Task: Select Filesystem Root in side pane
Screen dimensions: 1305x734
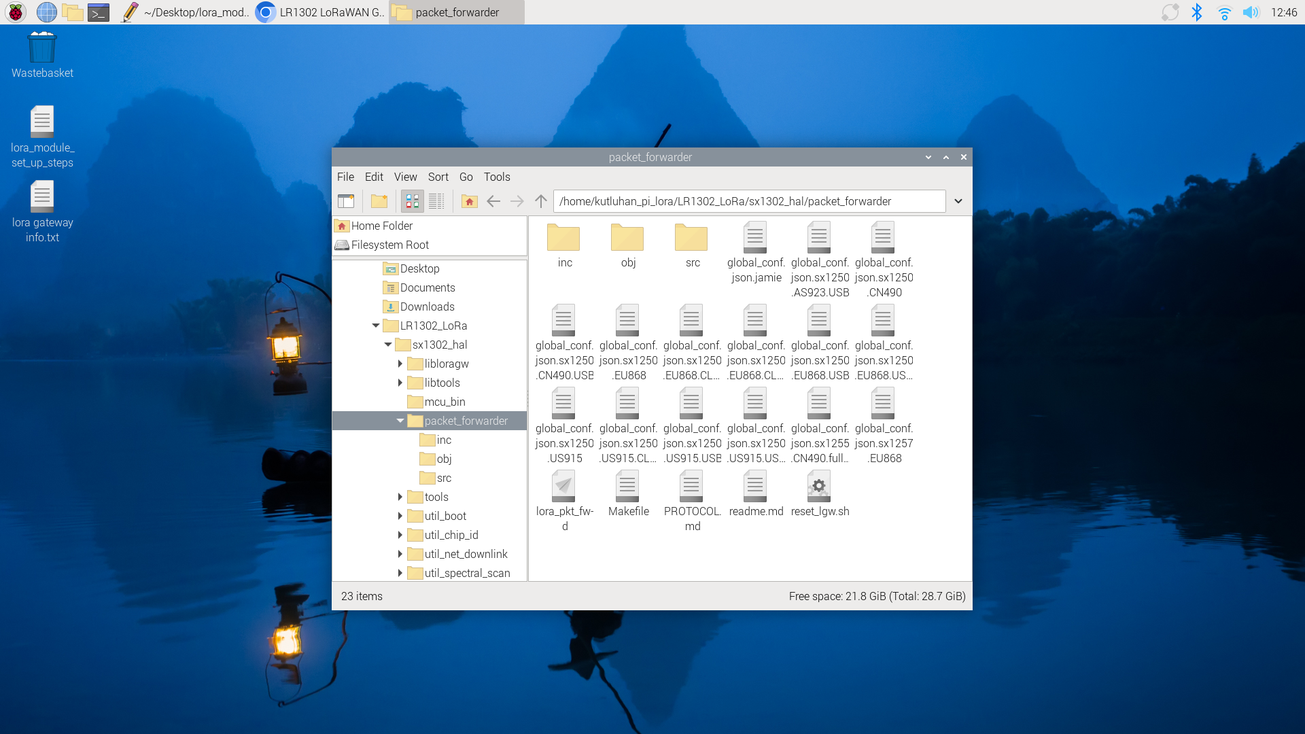Action: (389, 245)
